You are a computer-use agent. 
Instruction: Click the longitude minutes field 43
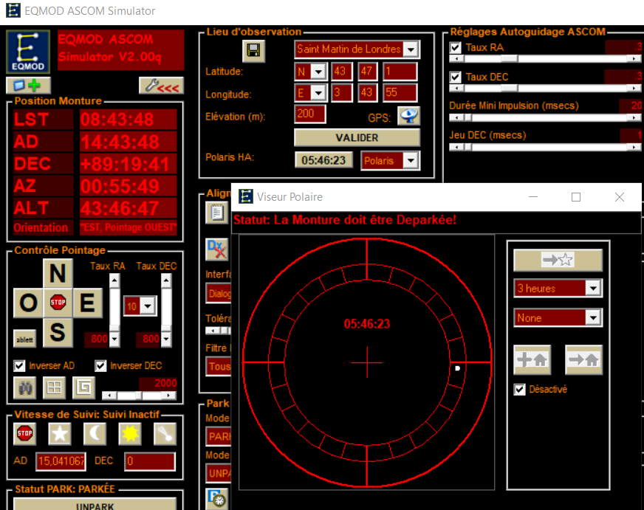[368, 93]
